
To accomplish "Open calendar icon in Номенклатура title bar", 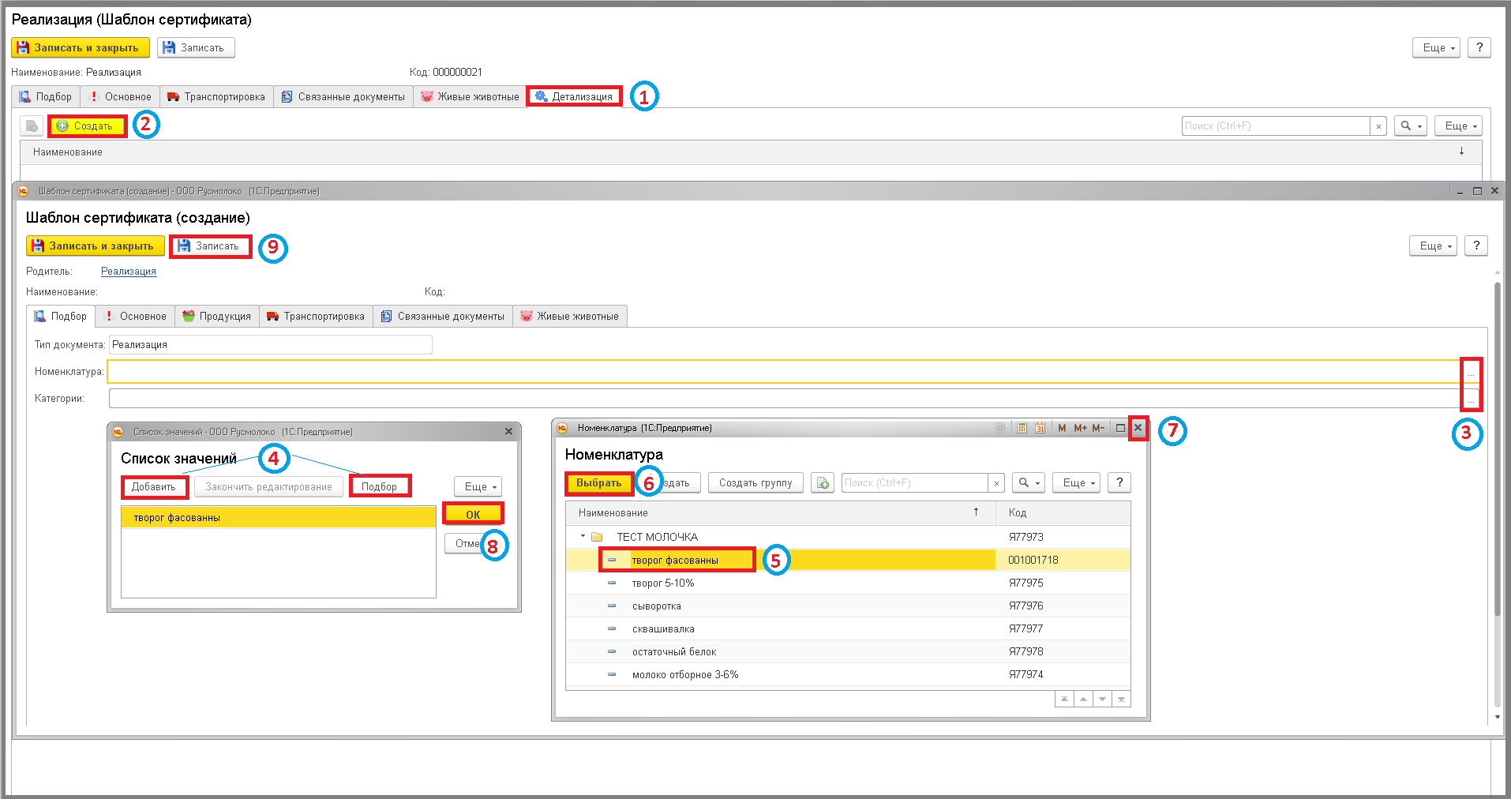I will coord(1040,428).
